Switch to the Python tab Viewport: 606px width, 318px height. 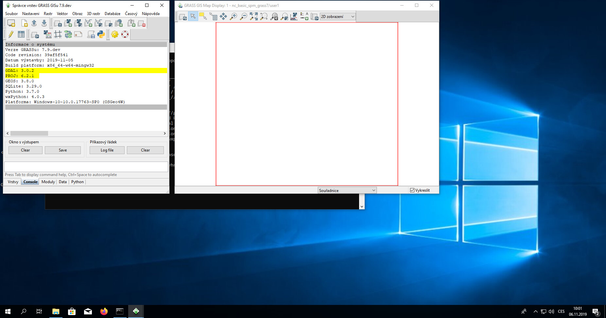(x=78, y=182)
